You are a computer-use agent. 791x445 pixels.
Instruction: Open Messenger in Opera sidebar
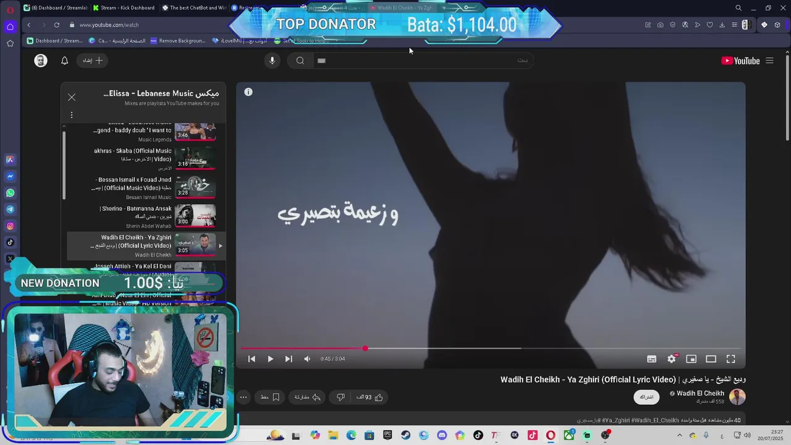[10, 176]
